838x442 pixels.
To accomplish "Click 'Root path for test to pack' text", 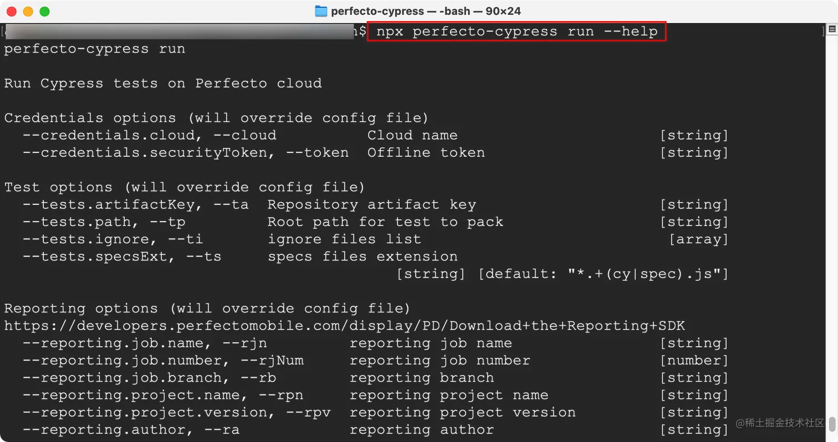I will click(x=385, y=222).
